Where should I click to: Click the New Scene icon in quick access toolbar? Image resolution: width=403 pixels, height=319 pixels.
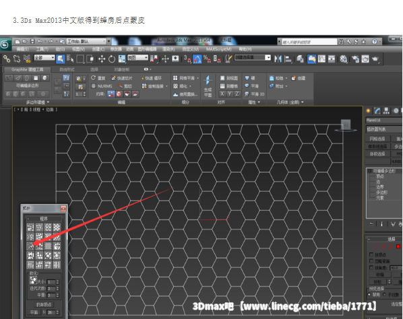(x=18, y=41)
